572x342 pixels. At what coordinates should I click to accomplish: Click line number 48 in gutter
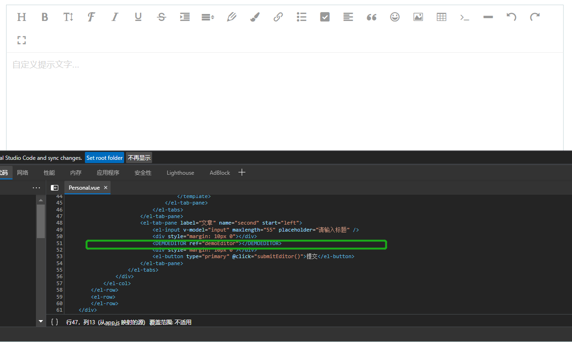(x=59, y=223)
